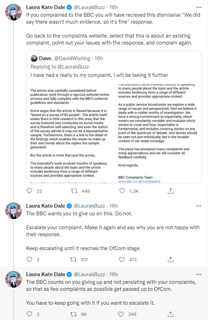Reply to the 'Escalate your complaint' tweet
The image size is (208, 320).
click(30, 259)
